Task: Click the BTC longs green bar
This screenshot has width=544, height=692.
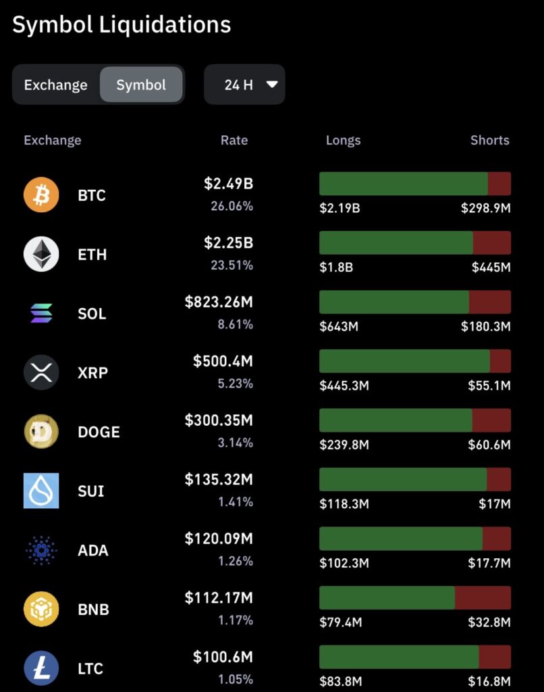Action: click(403, 184)
